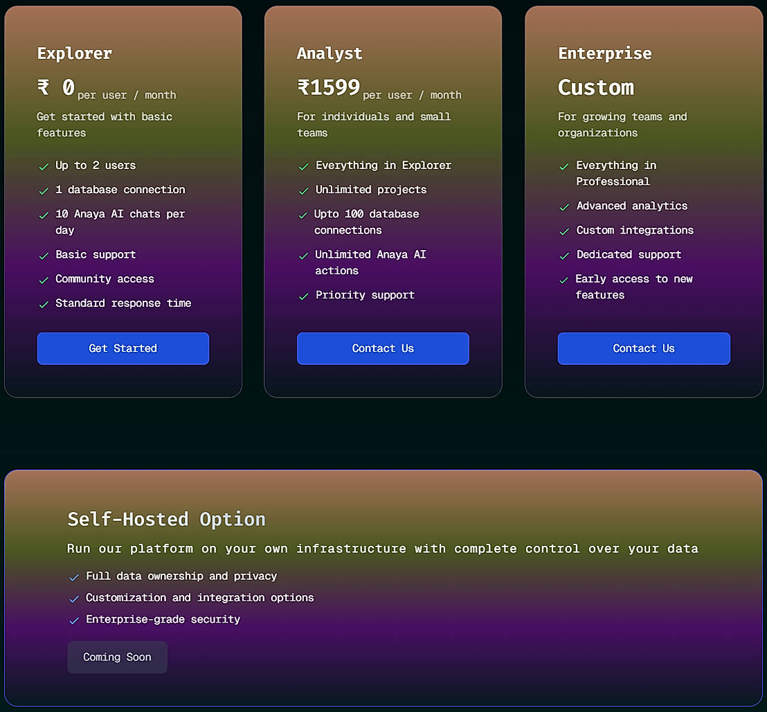Click 'Custom integrations' feature text

635,230
